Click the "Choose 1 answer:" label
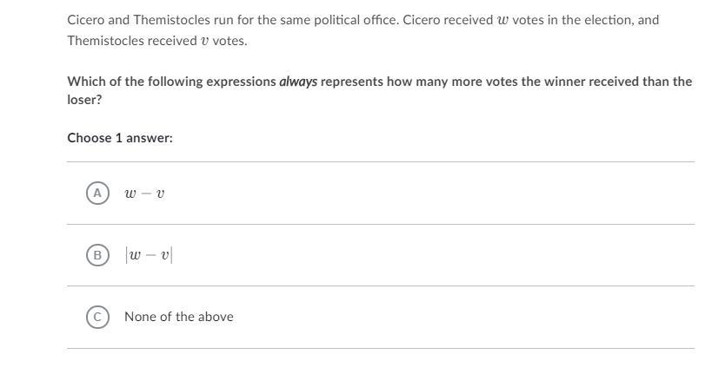This screenshot has width=712, height=374. [x=120, y=138]
